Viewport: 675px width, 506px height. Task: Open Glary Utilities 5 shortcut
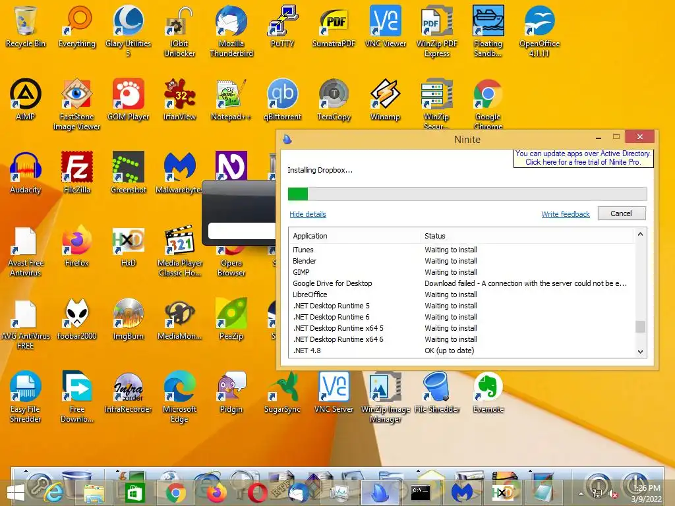pyautogui.click(x=128, y=30)
